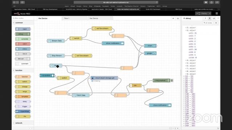Select the ui control node on canvas

[47, 75]
